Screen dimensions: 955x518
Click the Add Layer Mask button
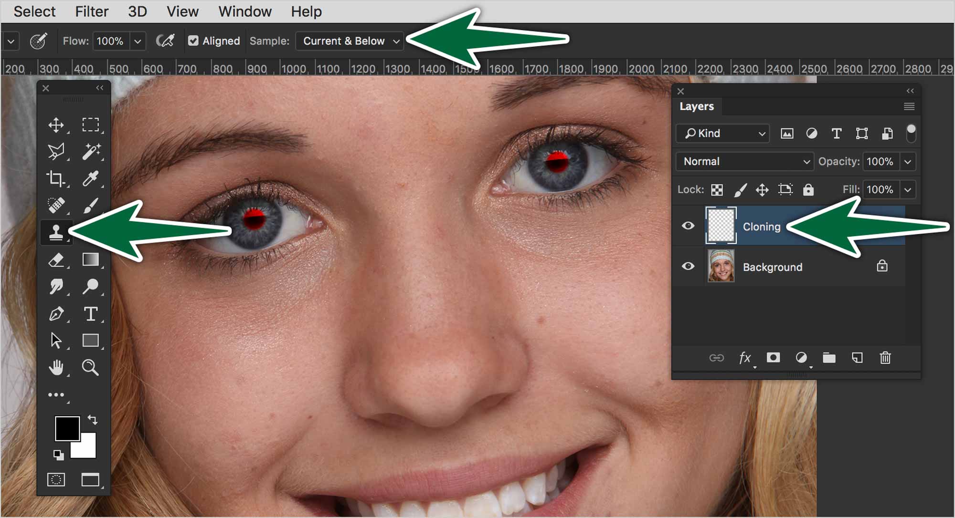[x=773, y=357]
